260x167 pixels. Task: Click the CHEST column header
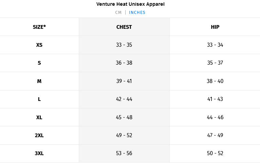(124, 27)
